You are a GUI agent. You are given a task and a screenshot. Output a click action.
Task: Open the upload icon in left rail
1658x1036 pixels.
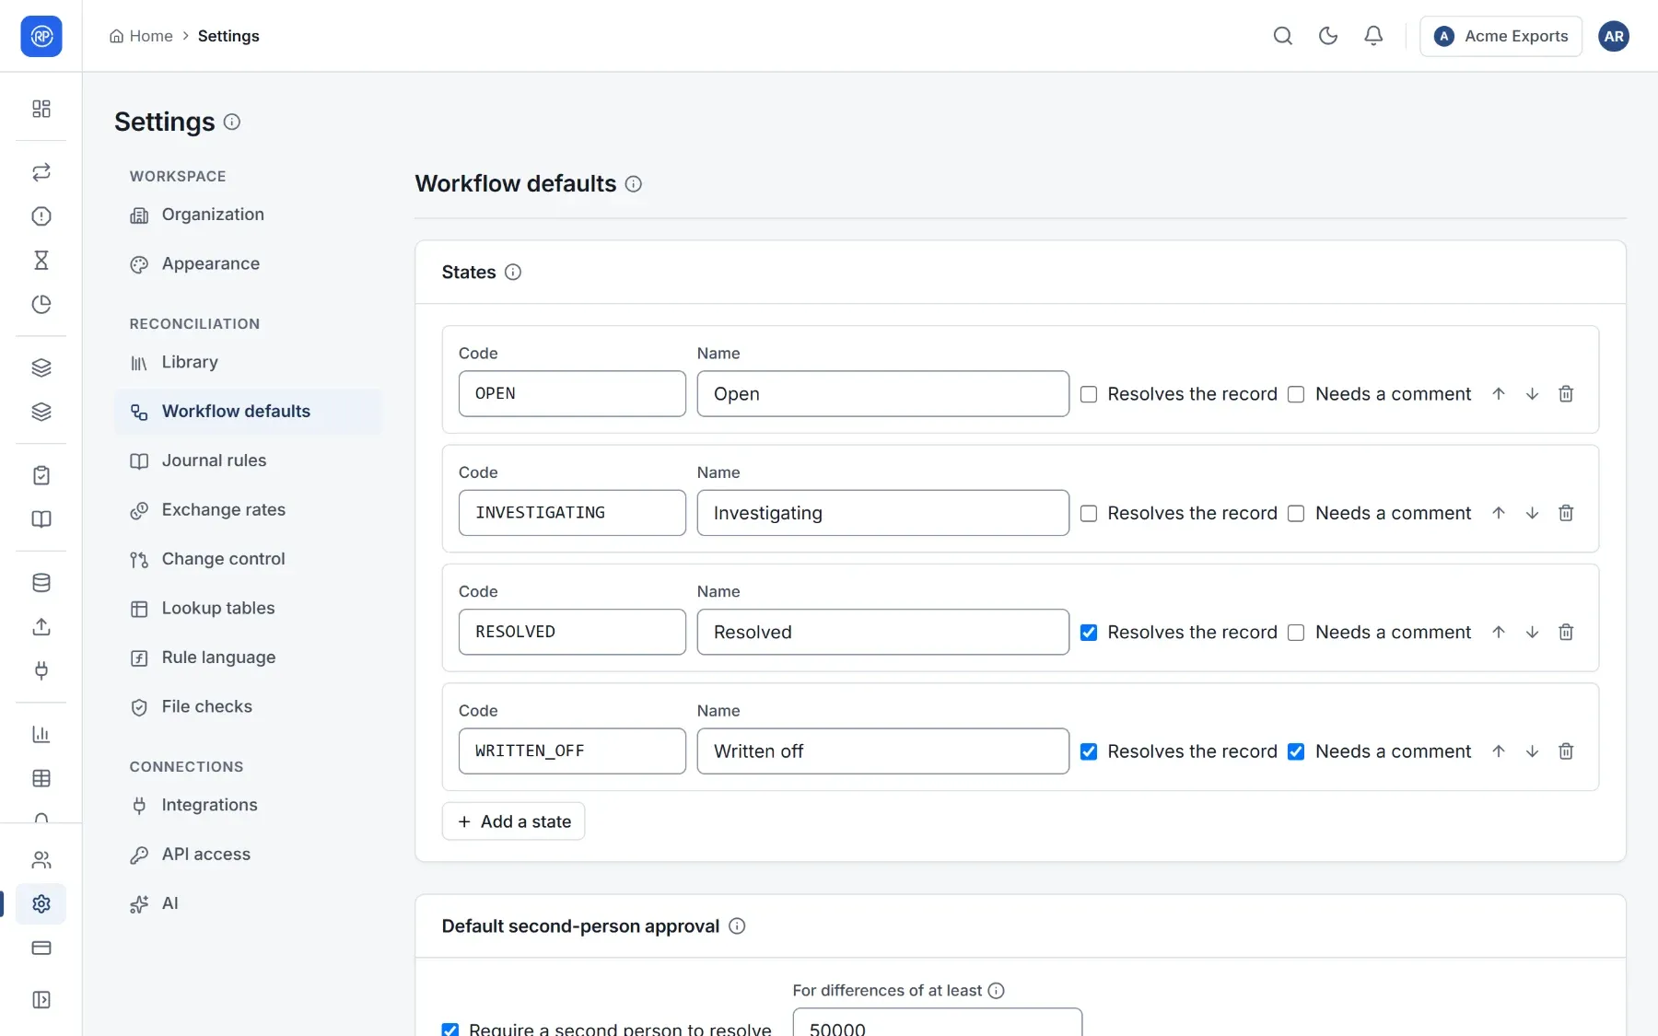41,626
